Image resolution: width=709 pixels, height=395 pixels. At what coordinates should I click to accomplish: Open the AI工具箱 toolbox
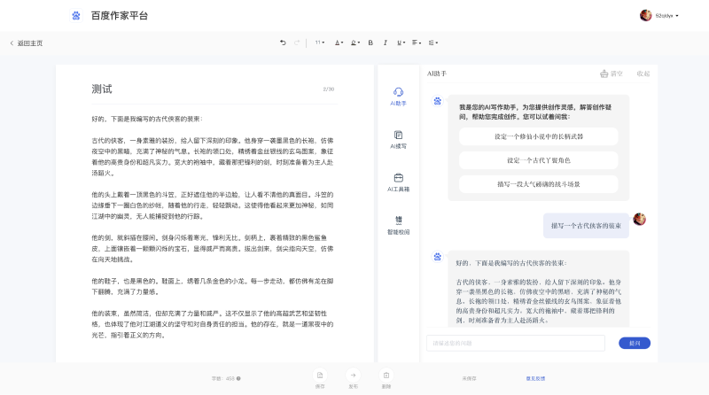click(x=398, y=182)
